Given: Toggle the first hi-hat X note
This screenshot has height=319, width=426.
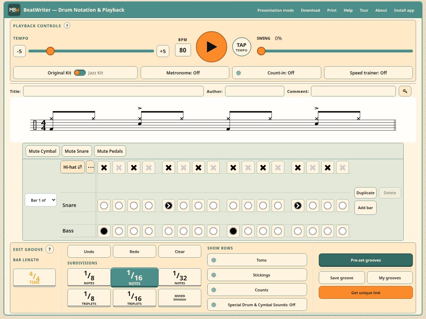Looking at the screenshot, I should [x=104, y=167].
